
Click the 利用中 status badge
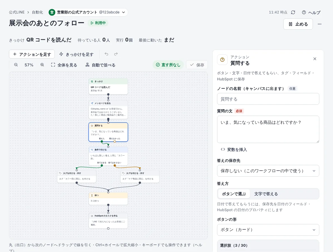coord(98,23)
